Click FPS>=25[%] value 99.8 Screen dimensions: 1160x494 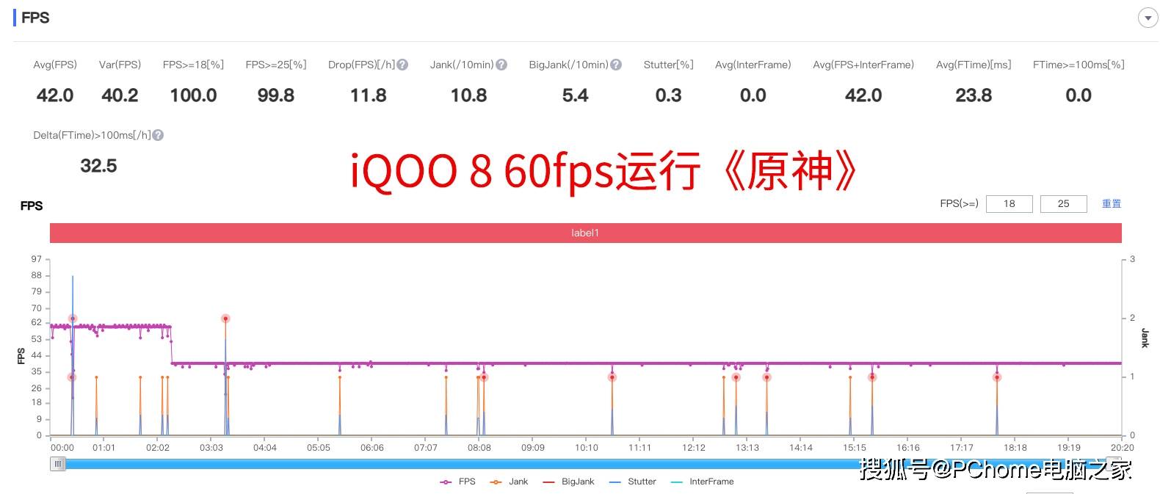[x=275, y=95]
